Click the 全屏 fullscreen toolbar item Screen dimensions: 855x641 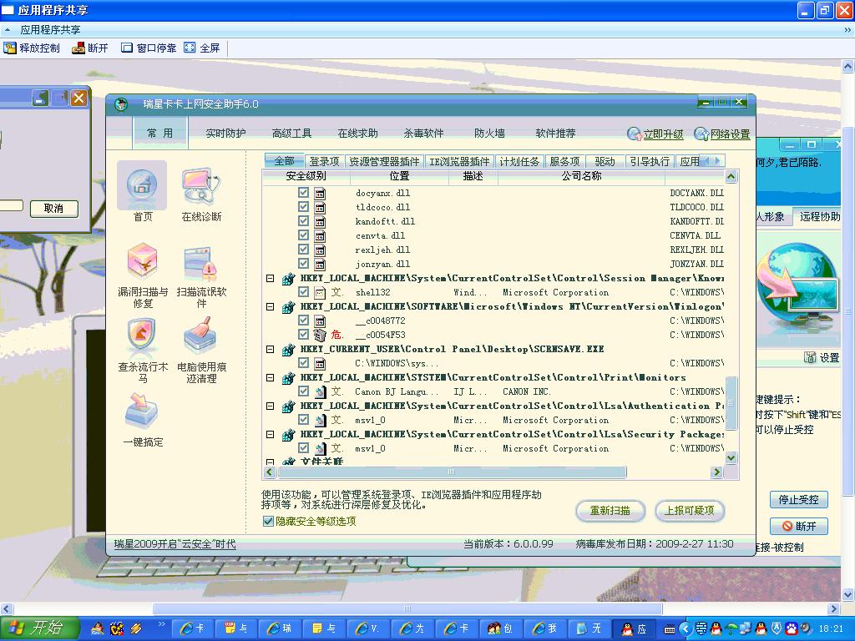coord(202,48)
